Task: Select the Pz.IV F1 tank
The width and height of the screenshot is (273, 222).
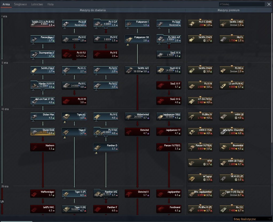Action: pos(106,70)
